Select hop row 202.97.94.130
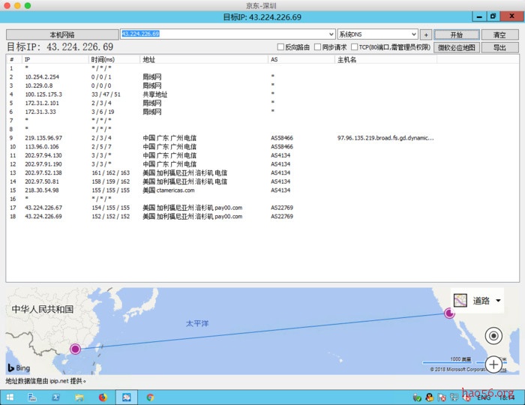525x405 pixels. pyautogui.click(x=262, y=155)
